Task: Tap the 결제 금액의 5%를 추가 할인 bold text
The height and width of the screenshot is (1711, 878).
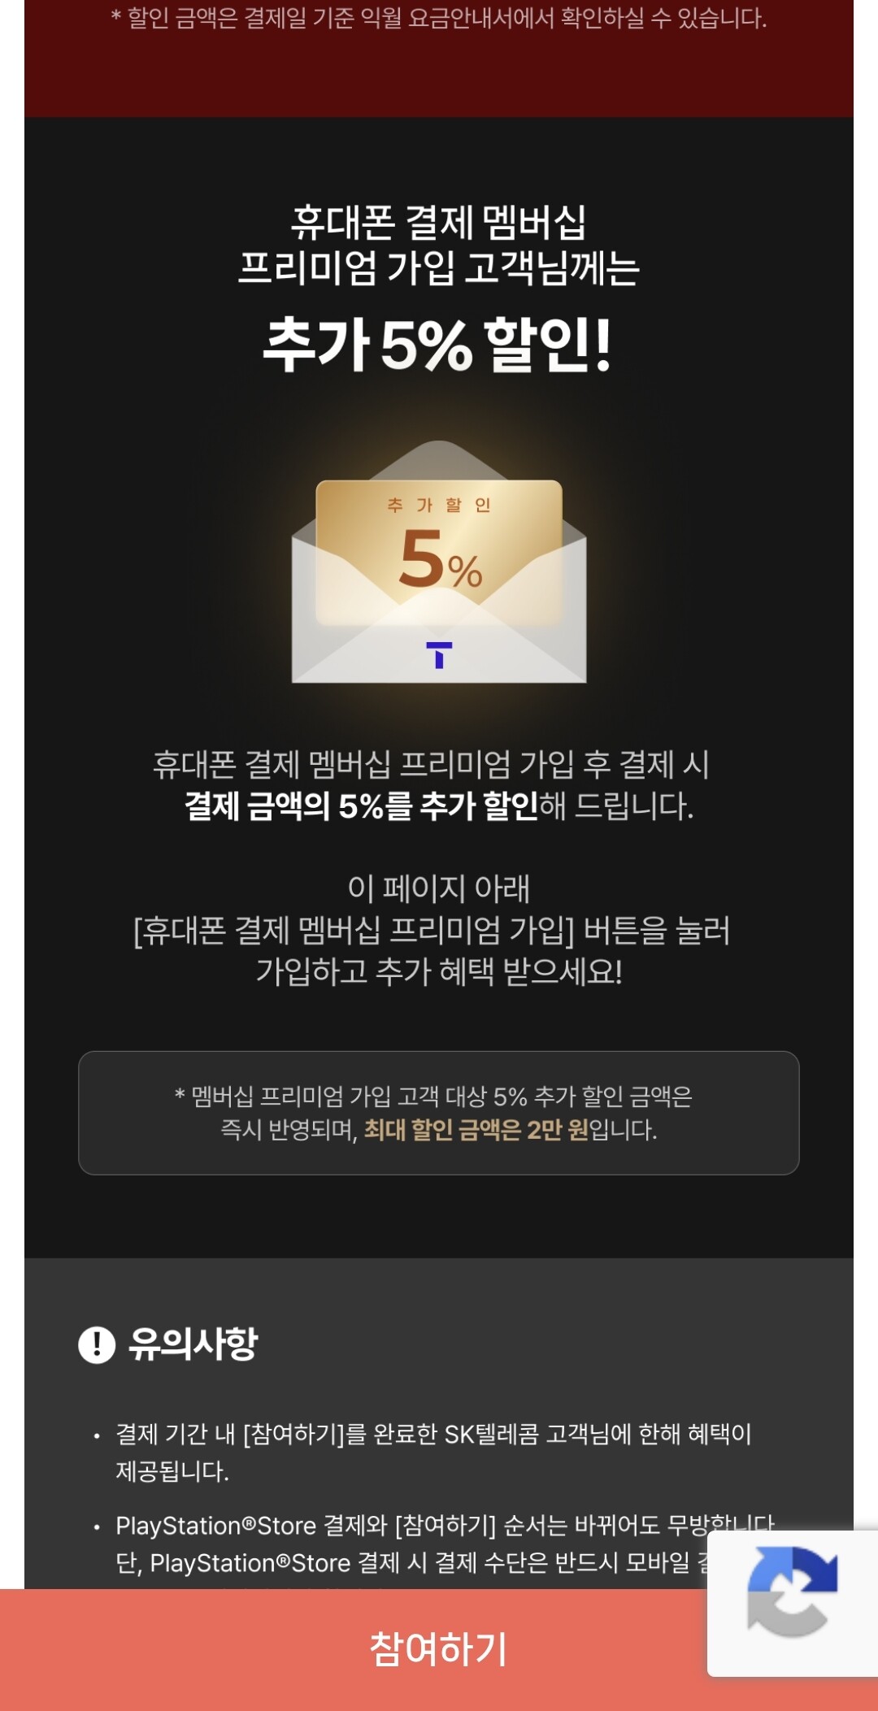Action: [x=362, y=806]
